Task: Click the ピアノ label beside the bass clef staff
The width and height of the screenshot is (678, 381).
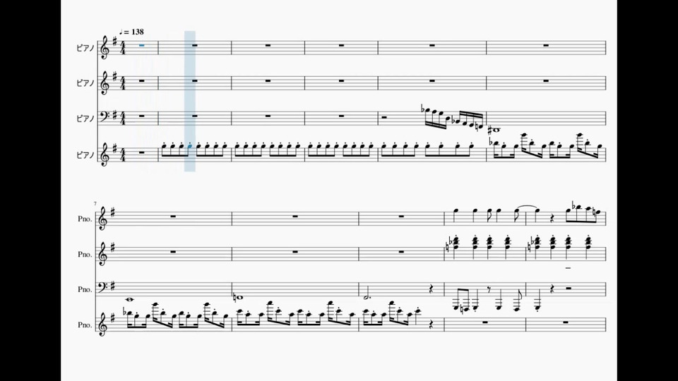Action: point(85,119)
